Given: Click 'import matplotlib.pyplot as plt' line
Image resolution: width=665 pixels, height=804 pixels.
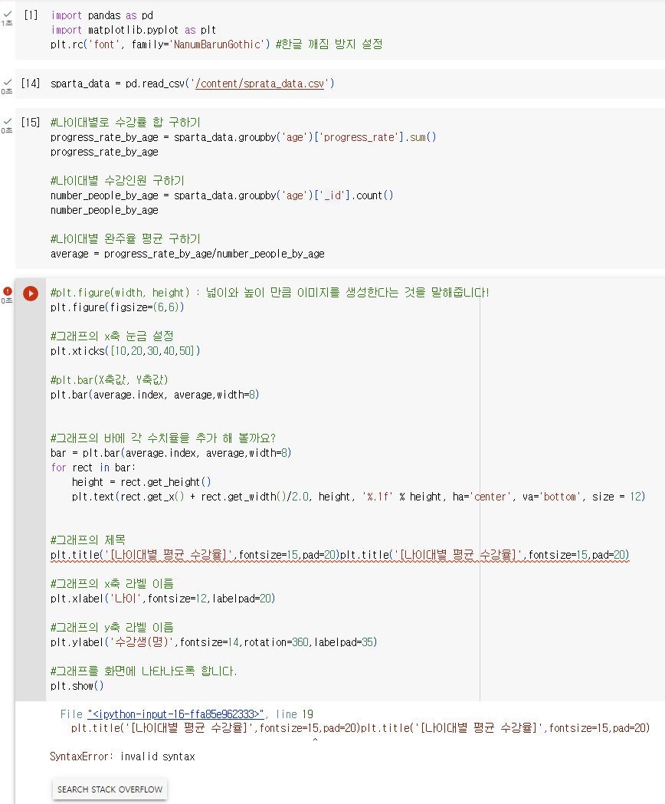Looking at the screenshot, I should click(133, 30).
